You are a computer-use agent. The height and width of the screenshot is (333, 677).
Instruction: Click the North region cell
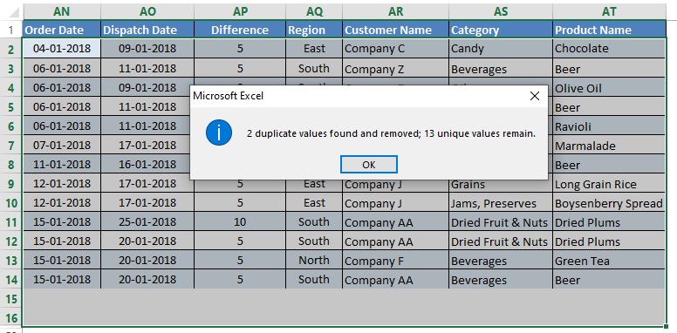(x=314, y=260)
